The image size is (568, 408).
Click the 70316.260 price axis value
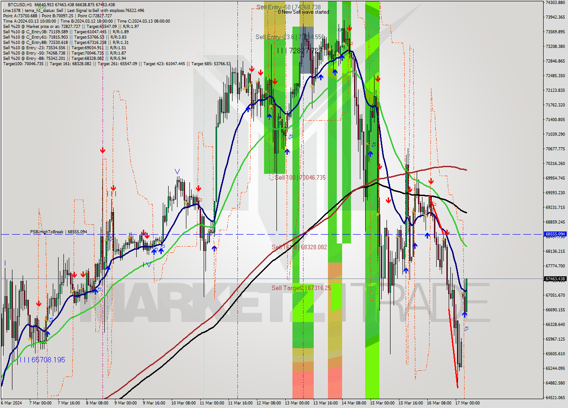pyautogui.click(x=555, y=163)
